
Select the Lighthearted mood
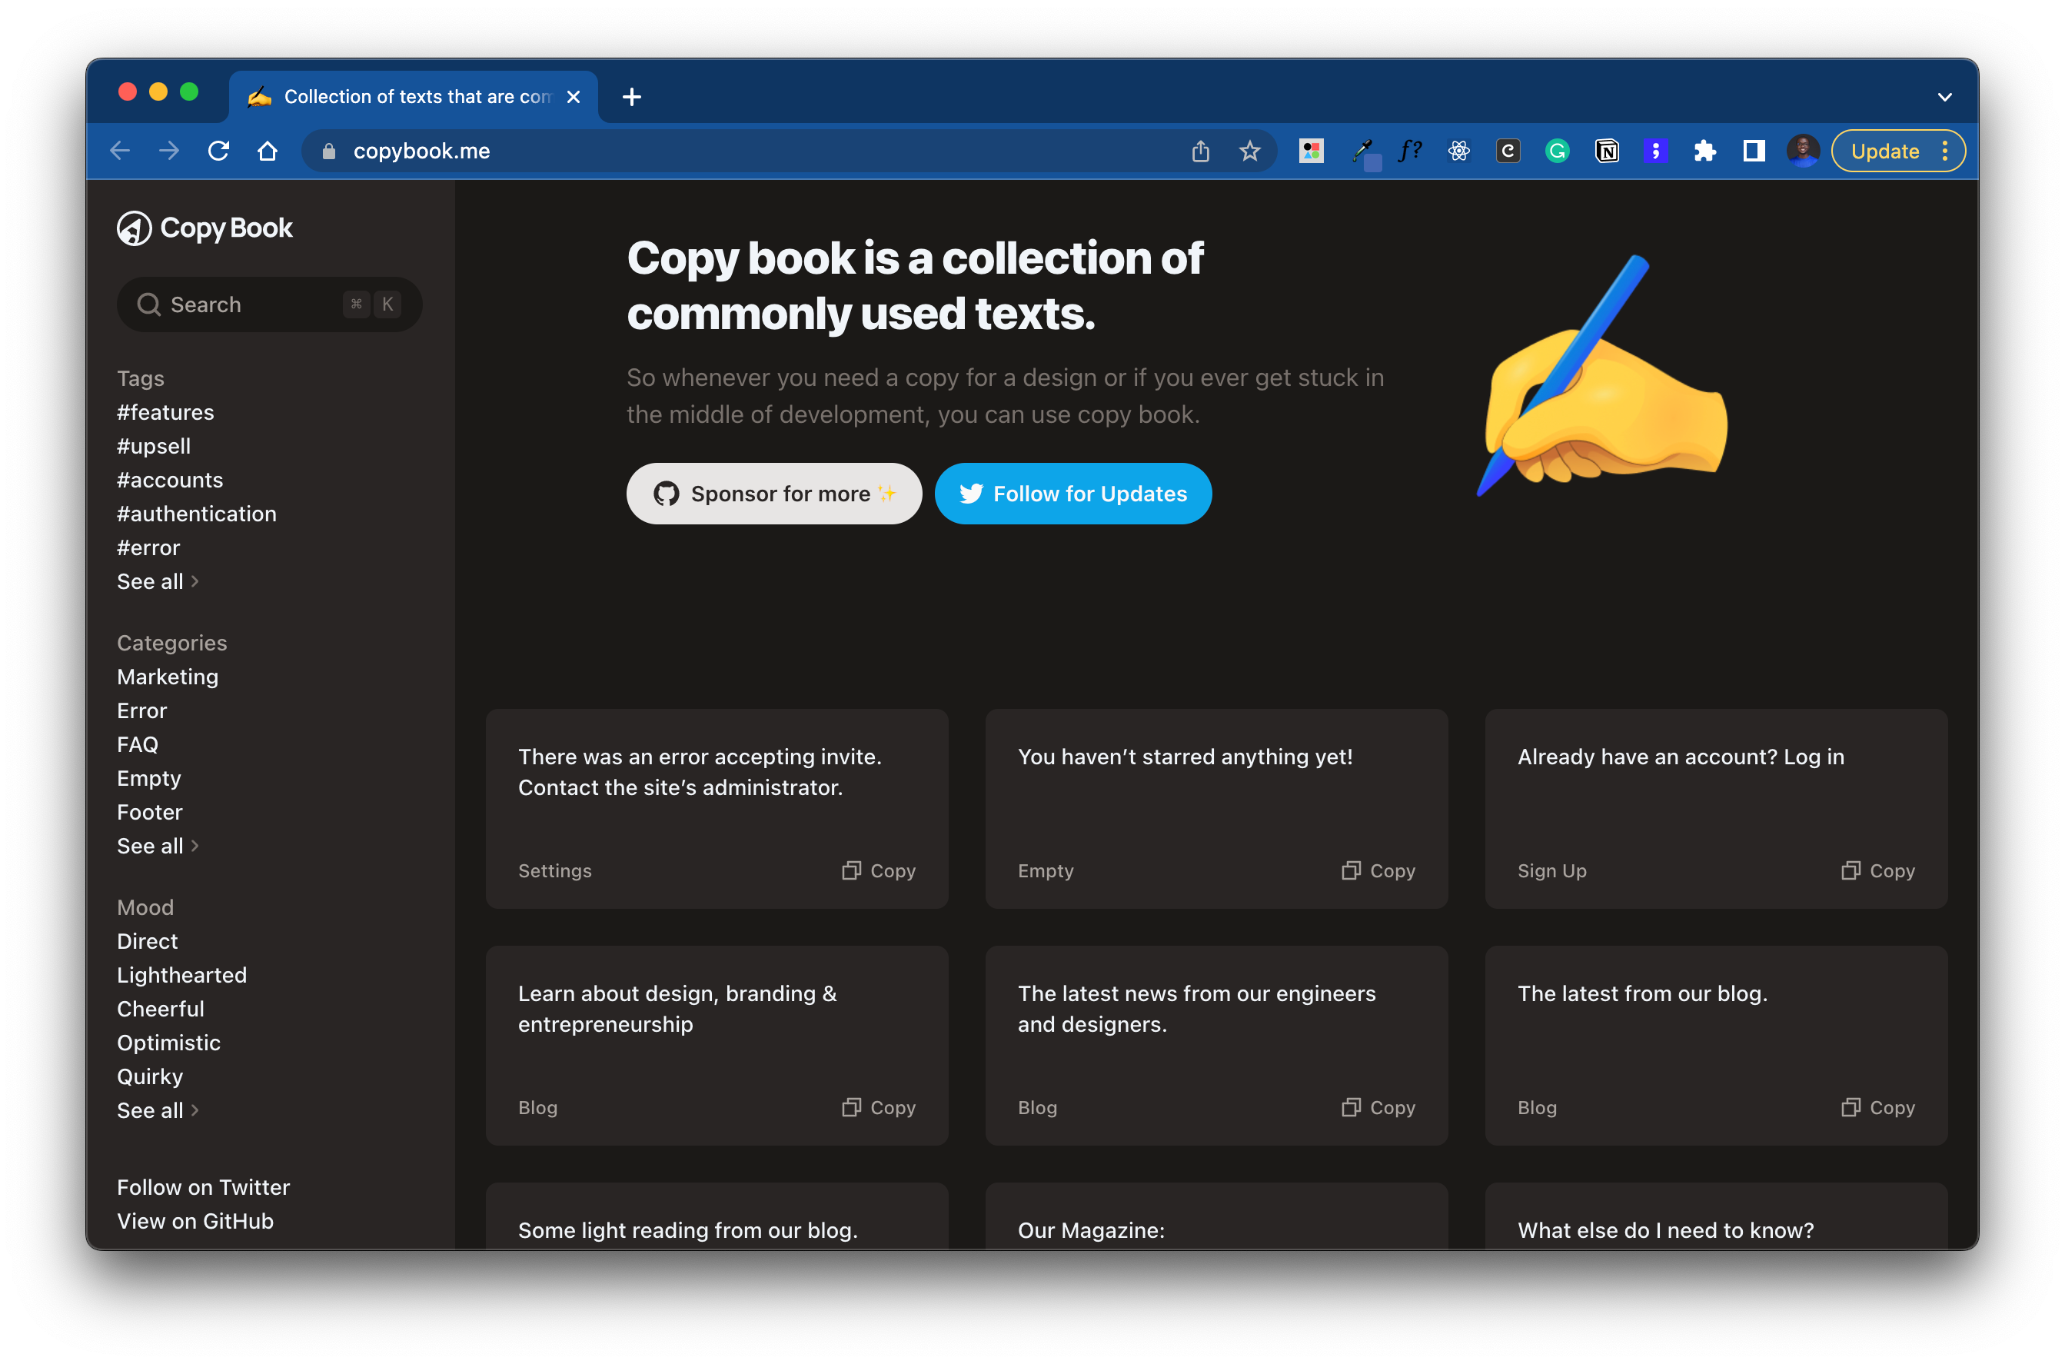[181, 974]
